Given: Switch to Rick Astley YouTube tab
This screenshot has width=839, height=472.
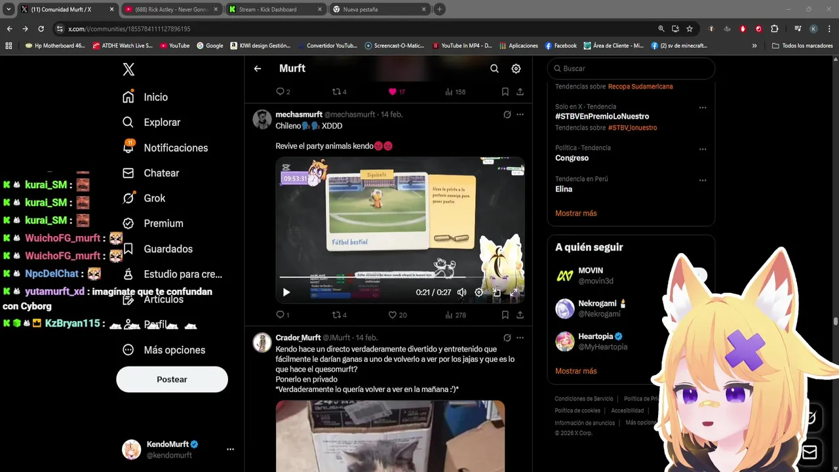Looking at the screenshot, I should click(170, 9).
